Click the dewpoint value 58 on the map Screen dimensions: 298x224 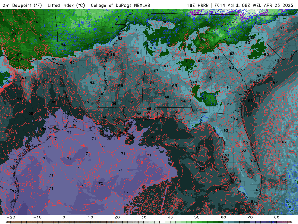pyautogui.click(x=14, y=33)
